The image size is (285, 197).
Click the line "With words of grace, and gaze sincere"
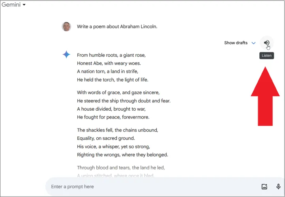pyautogui.click(x=118, y=93)
